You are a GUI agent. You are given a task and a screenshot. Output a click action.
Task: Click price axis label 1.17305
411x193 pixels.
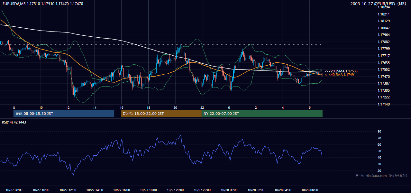384,90
